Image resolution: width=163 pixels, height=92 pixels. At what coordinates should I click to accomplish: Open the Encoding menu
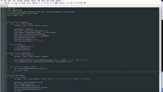click(x=20, y=1)
